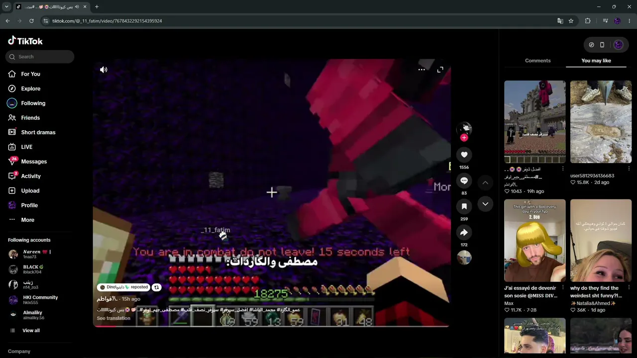
Task: Open the profile avatar menu in header
Action: click(x=618, y=45)
